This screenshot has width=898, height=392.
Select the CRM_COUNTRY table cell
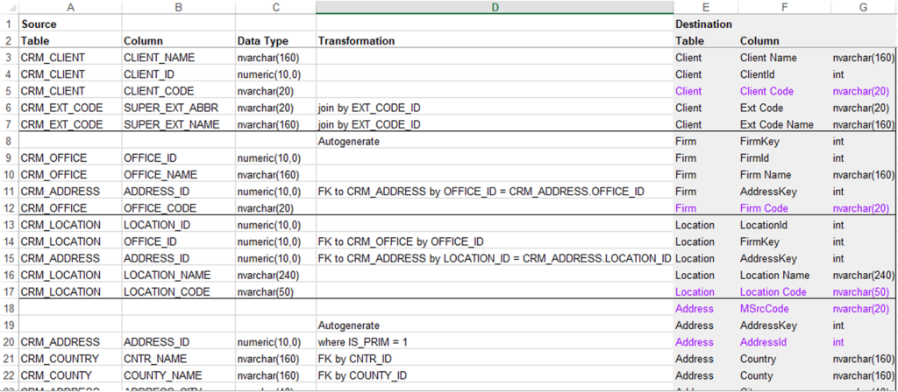tap(70, 359)
